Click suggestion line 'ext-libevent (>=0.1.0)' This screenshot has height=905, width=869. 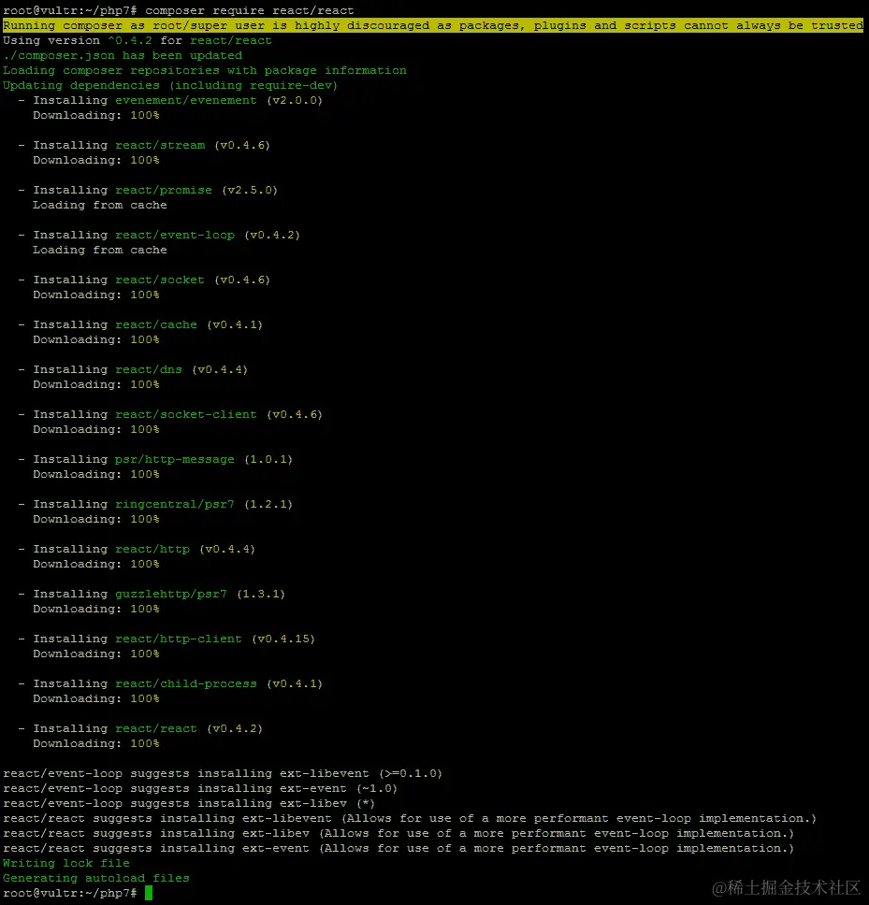point(223,773)
